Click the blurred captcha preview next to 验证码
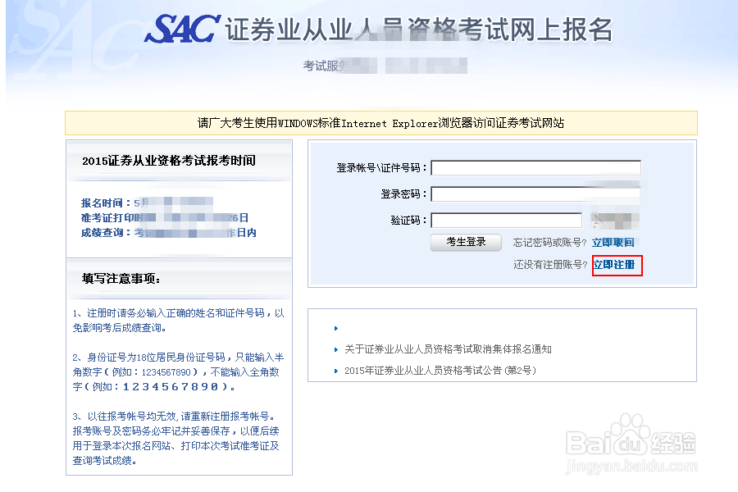This screenshot has width=738, height=492. (x=616, y=219)
